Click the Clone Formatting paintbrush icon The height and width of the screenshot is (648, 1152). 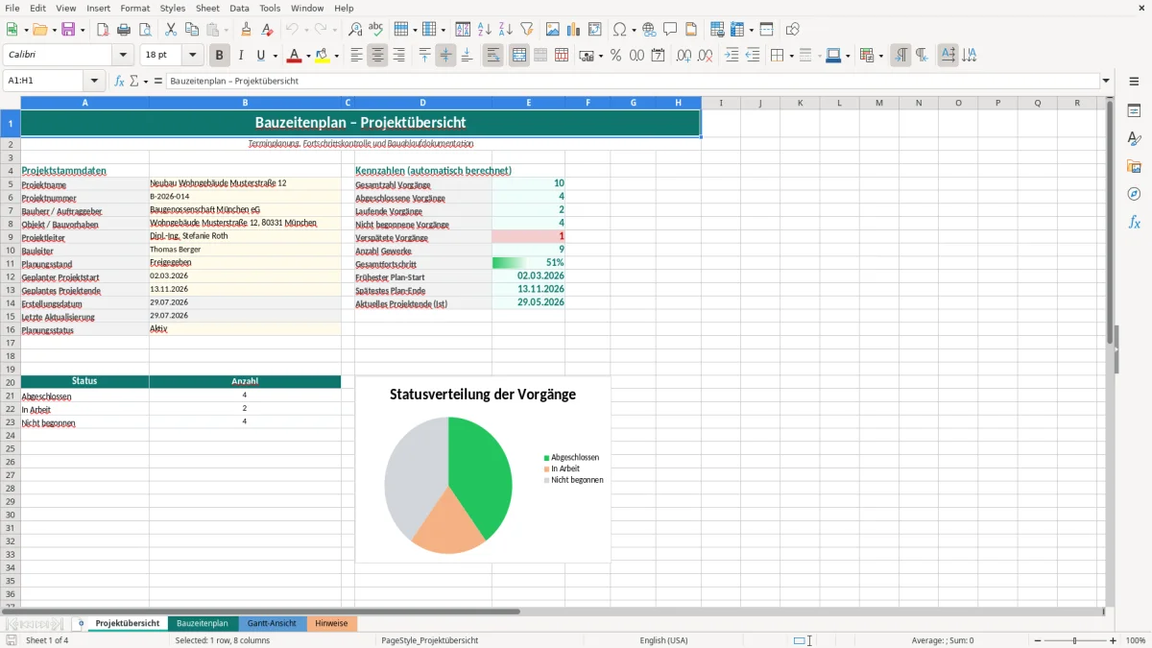(246, 30)
